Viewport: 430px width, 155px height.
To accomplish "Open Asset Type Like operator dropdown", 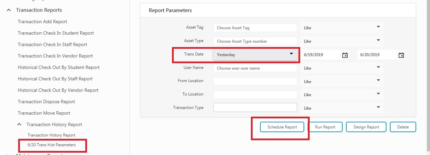I will 342,41.
